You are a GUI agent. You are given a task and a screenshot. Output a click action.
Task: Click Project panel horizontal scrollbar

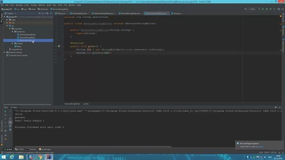tap(27, 104)
